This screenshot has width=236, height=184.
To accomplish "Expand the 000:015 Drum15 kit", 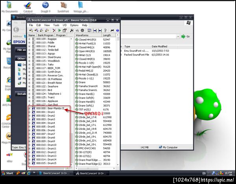I will 29,163.
